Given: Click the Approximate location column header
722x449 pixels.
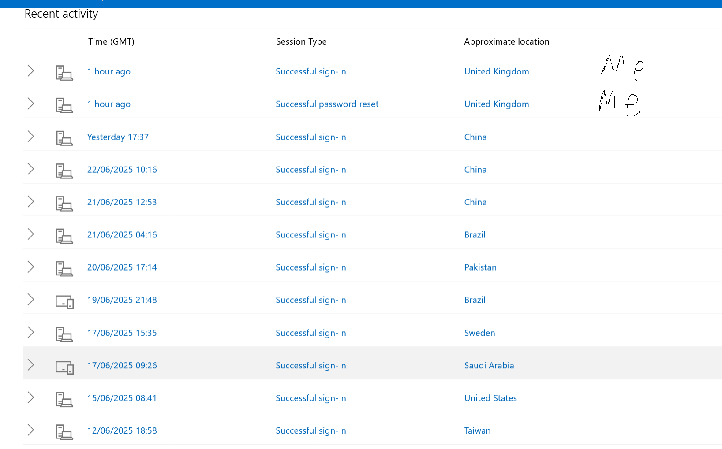Looking at the screenshot, I should click(507, 42).
